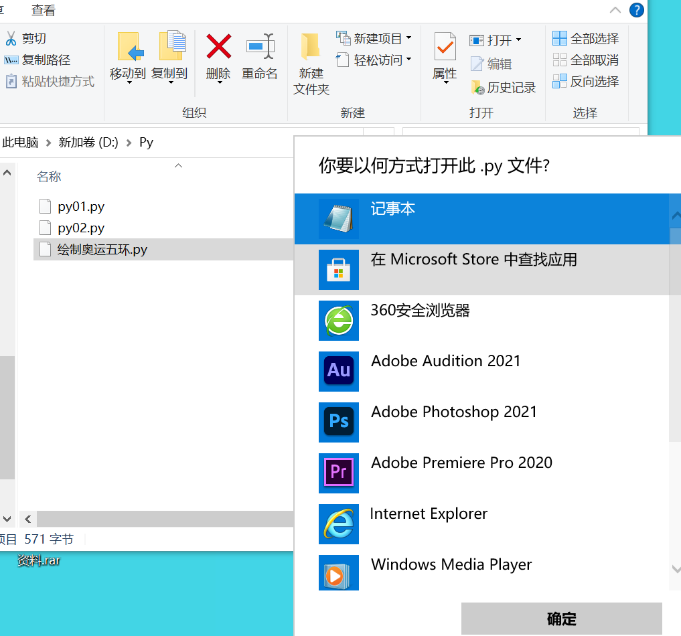Click the Copy to (复制到) folder icon
The height and width of the screenshot is (636, 681).
pyautogui.click(x=172, y=46)
